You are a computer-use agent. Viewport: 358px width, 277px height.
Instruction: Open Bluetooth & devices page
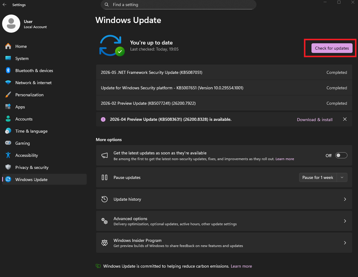click(x=44, y=71)
